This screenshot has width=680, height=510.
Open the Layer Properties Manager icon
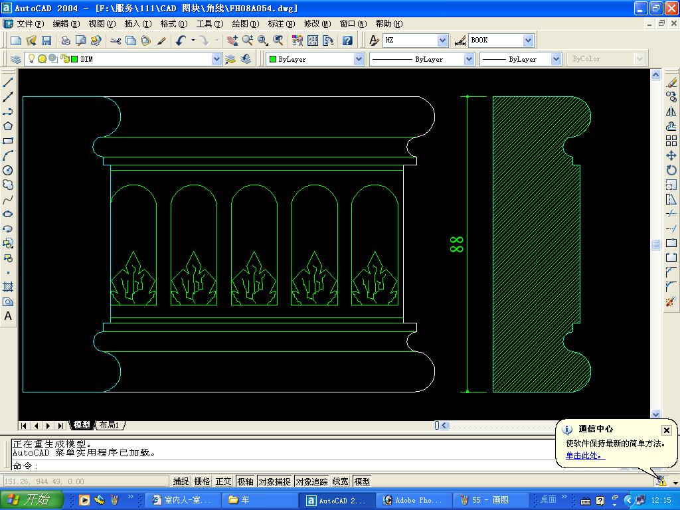(16, 59)
